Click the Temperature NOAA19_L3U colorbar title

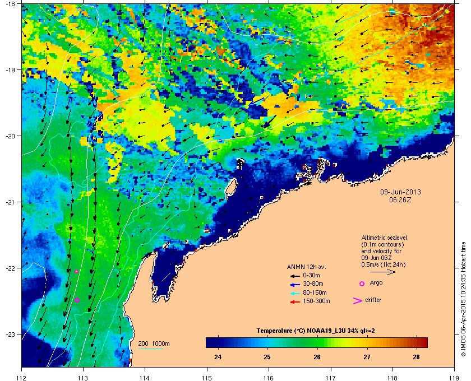316,331
